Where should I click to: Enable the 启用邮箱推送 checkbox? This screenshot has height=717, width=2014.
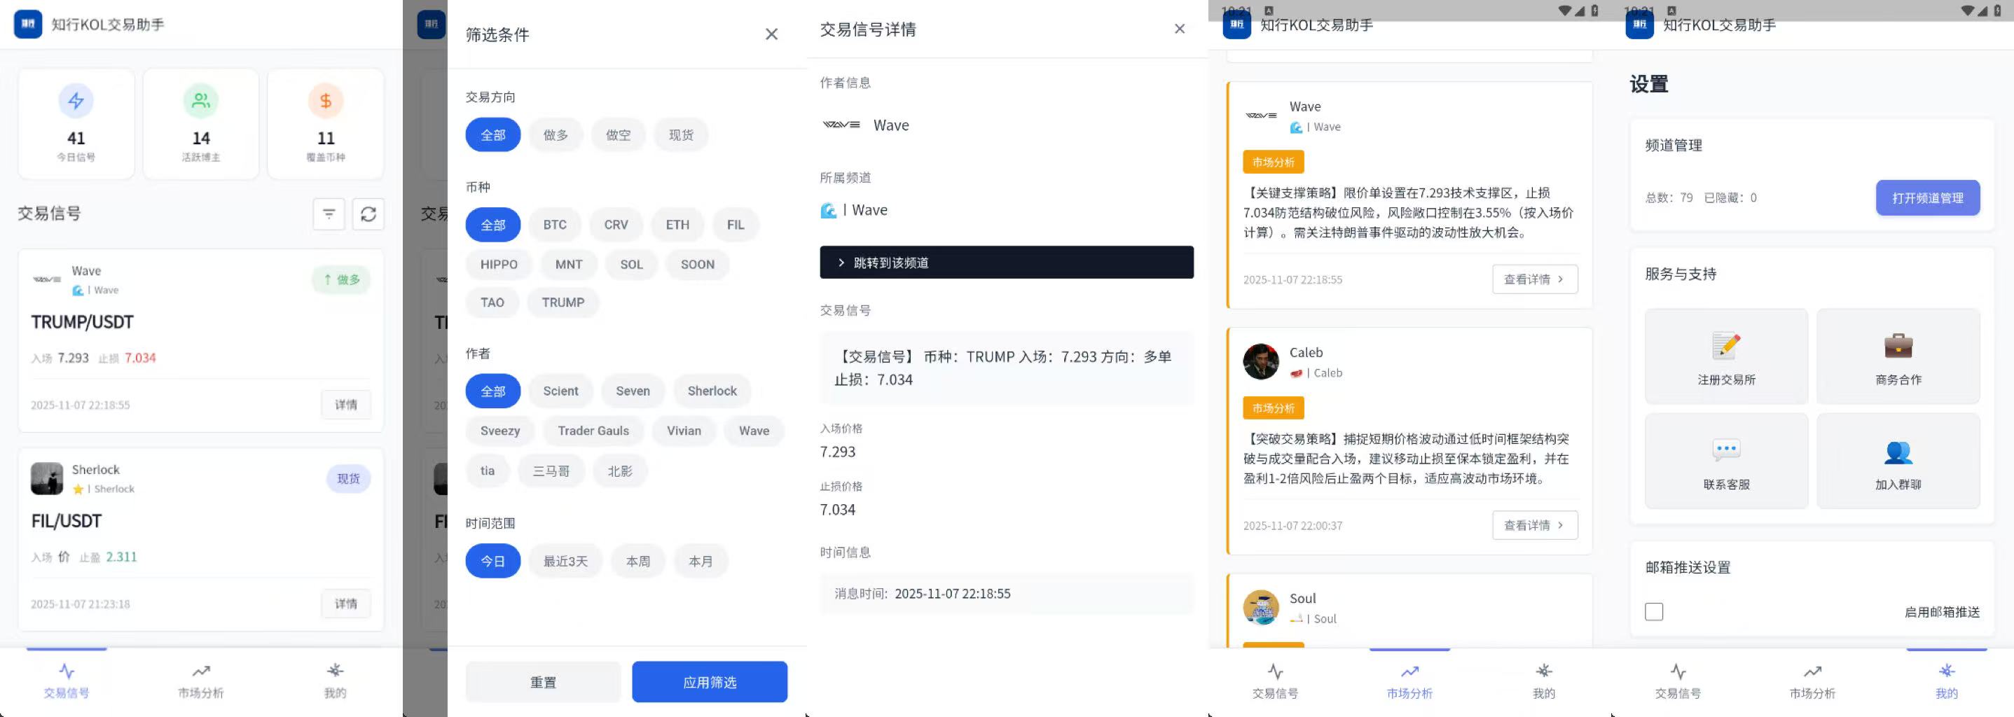[1655, 611]
